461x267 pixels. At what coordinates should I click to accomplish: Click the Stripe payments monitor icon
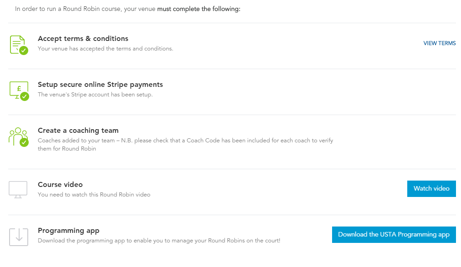click(x=19, y=91)
